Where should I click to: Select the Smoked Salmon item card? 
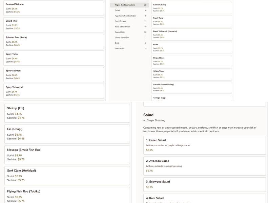click(54, 8)
